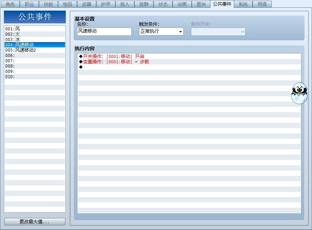Select empty event slot 010
The height and width of the screenshot is (230, 312).
click(x=35, y=76)
